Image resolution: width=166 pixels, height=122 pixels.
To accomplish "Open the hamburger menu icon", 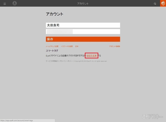I will pos(5,4).
